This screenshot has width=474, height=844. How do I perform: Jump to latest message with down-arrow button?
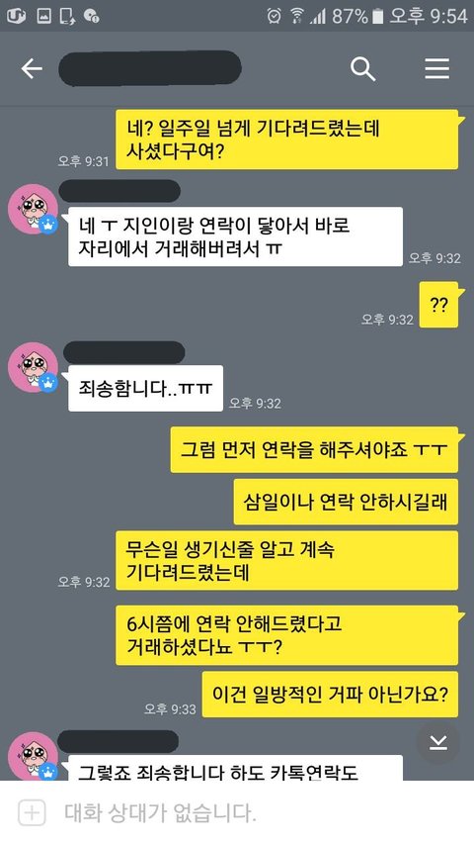click(x=438, y=743)
